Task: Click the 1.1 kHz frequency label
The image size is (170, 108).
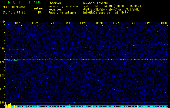Action: pos(2,35)
